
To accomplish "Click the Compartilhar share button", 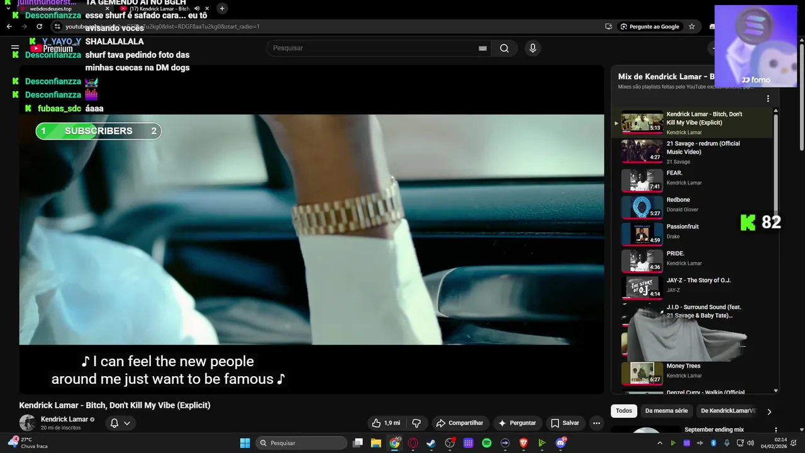I will [460, 423].
